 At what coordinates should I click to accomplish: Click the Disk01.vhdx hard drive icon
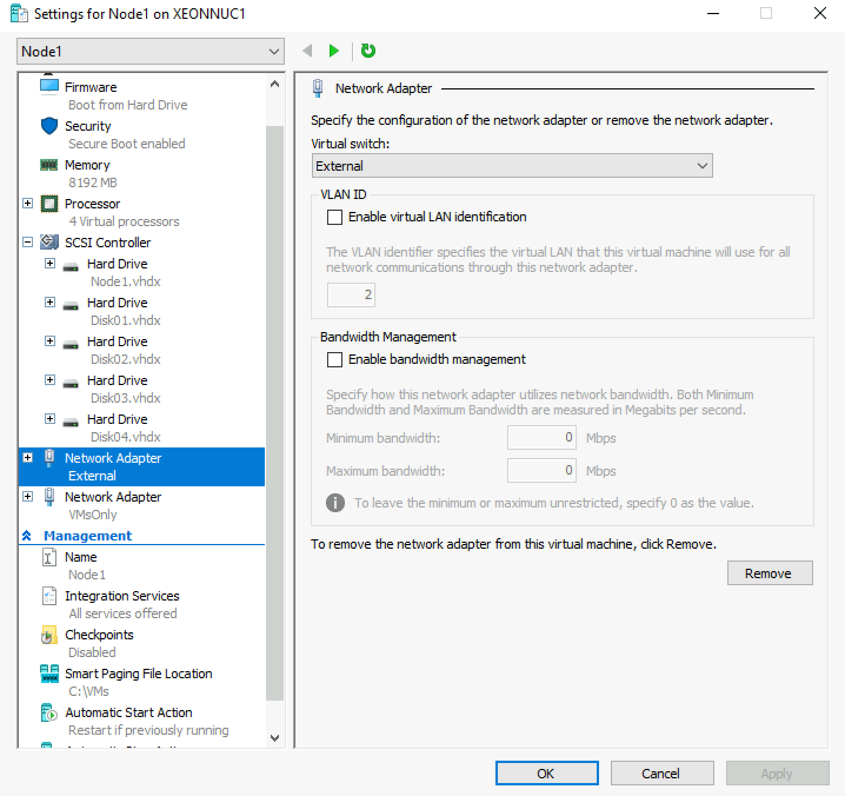pos(71,306)
